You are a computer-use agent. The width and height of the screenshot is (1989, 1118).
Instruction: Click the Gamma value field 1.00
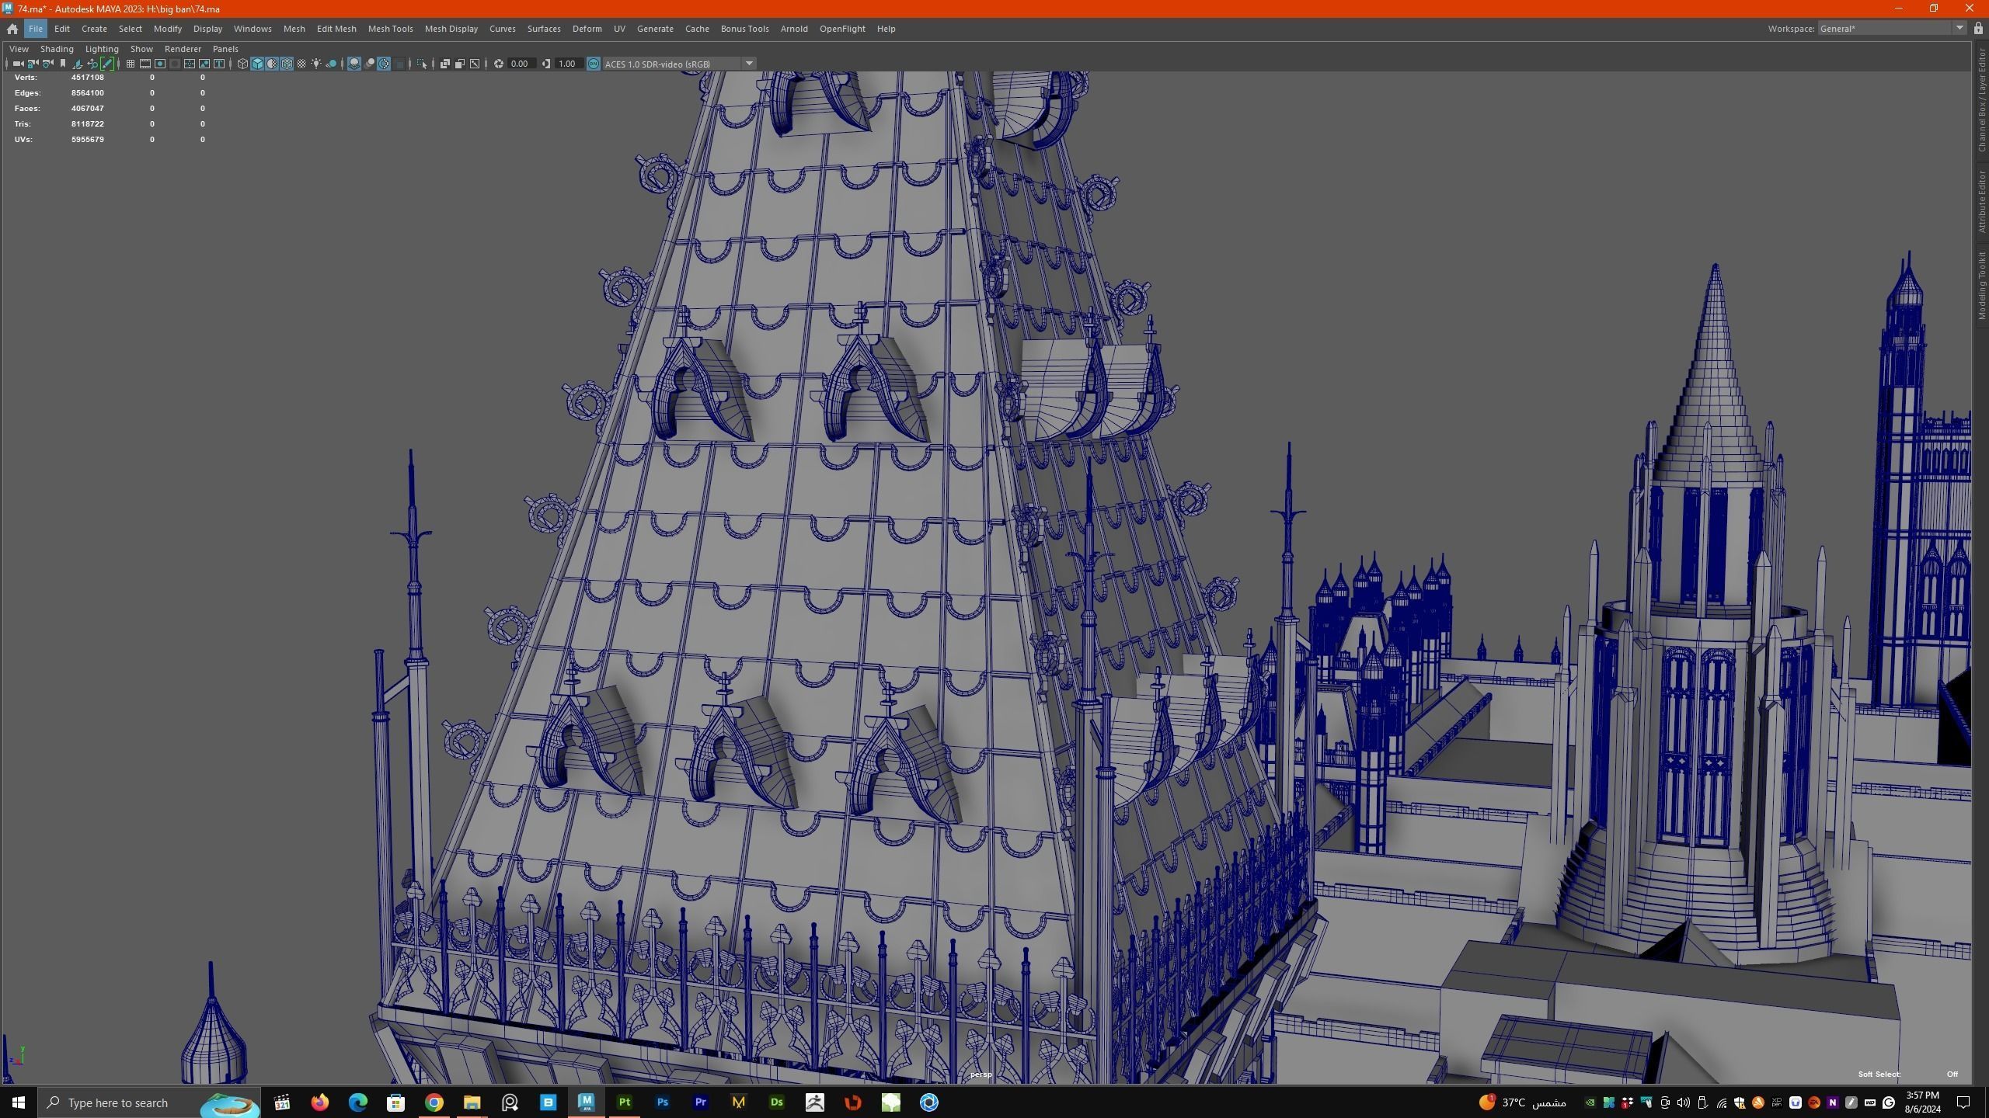coord(568,64)
